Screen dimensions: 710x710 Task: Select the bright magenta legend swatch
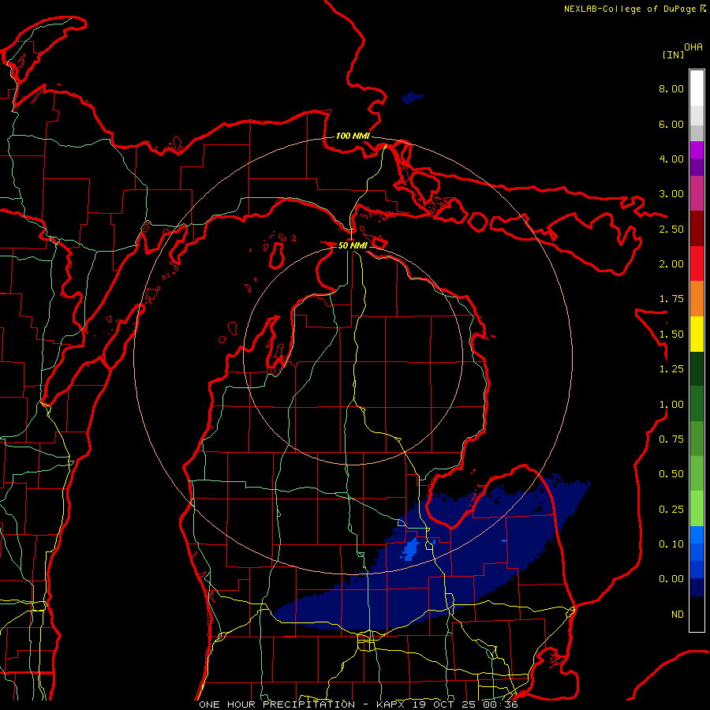[697, 150]
